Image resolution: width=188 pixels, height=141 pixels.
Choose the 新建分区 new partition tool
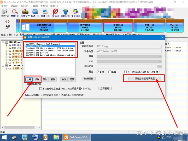[x=45, y=13]
